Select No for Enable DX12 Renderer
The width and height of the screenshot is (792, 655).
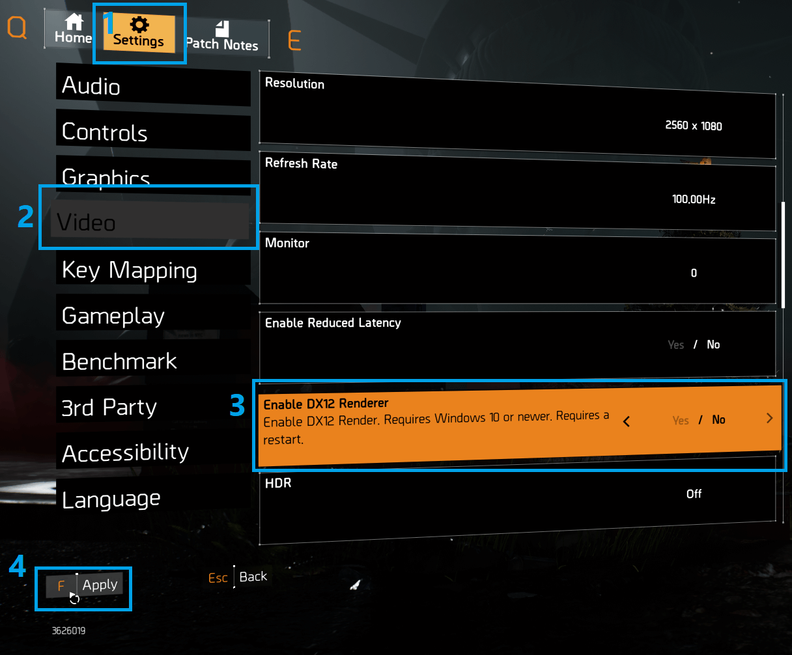pos(718,420)
